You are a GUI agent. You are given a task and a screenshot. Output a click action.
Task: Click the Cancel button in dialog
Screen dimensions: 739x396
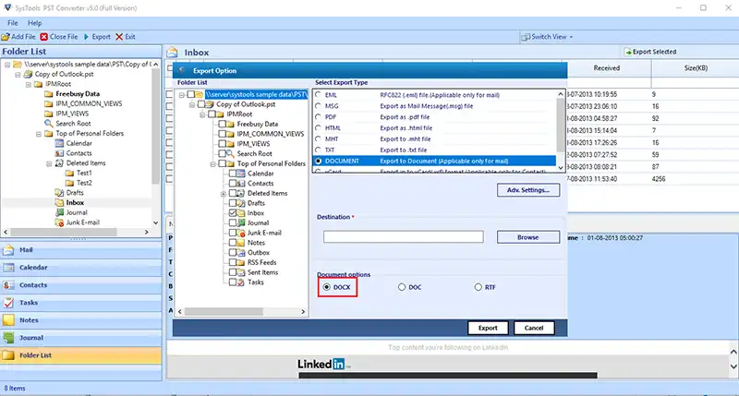(x=534, y=328)
